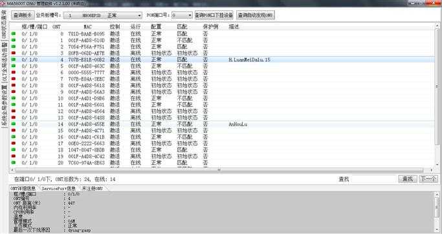Select the OLT全局活动告警 vertical side tab
Screen dimensions: 442x234
(x=4, y=62)
